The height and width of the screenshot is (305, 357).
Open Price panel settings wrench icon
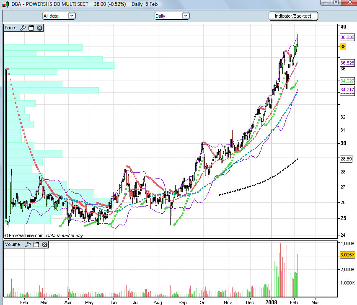(23, 28)
